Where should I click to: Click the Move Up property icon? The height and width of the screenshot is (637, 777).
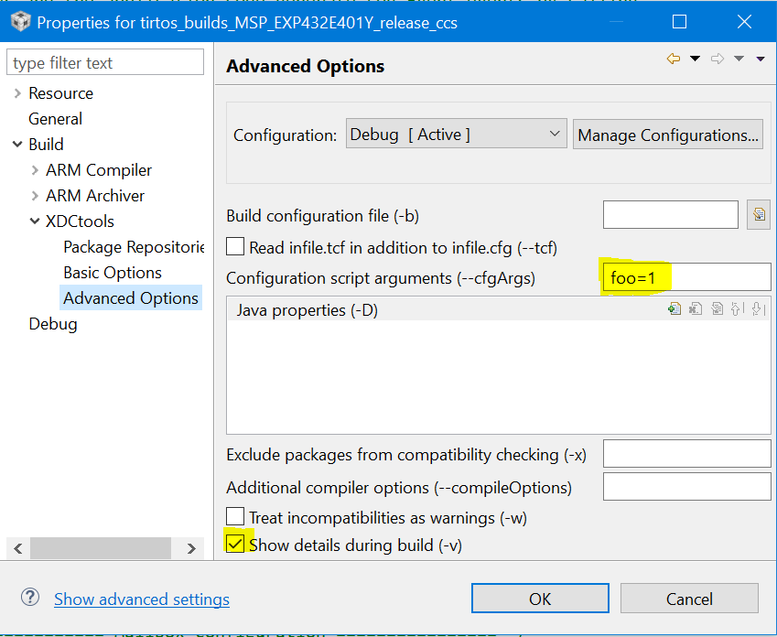tap(737, 309)
